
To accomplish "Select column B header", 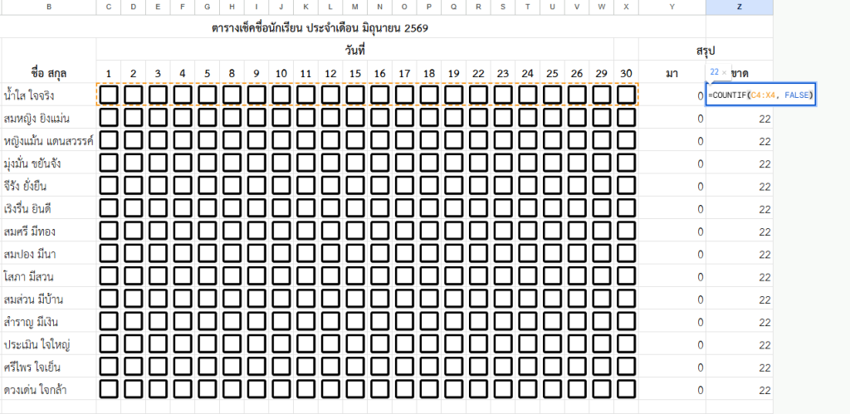I will point(49,7).
